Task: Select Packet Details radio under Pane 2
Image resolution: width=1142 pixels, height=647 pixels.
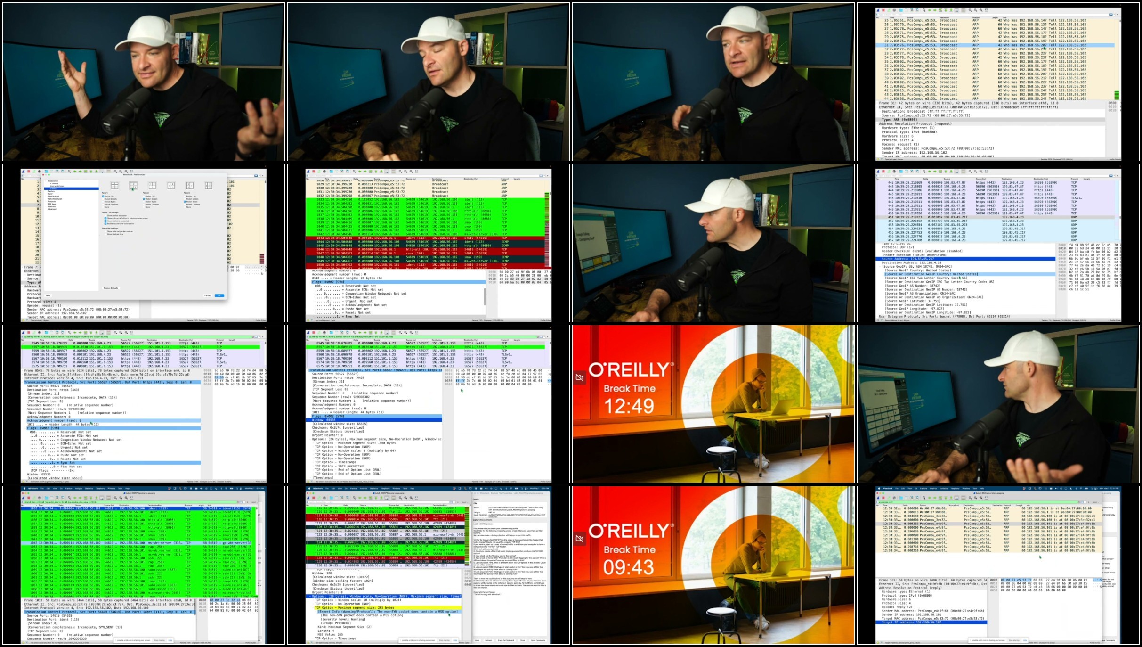Action: 144,199
